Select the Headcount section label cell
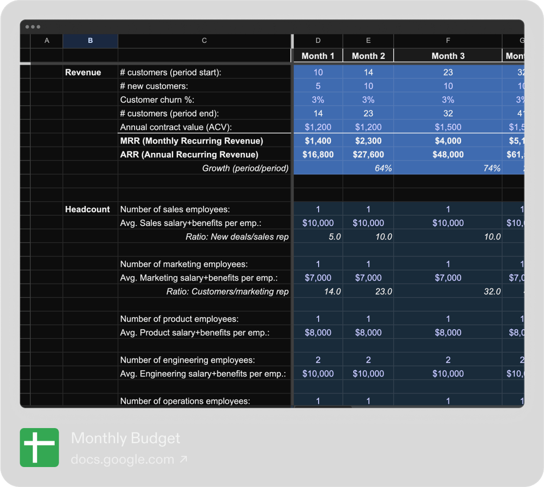The image size is (544, 487). (88, 209)
